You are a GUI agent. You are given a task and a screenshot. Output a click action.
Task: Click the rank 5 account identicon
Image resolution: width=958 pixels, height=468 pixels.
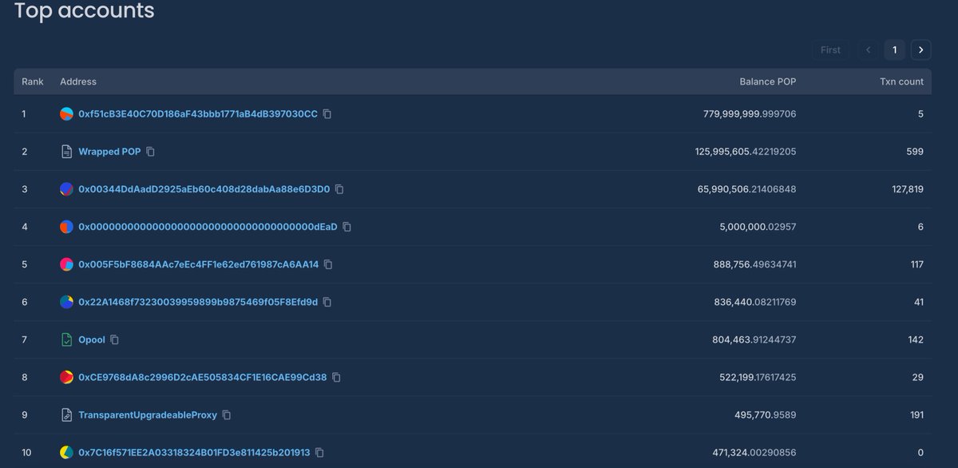[x=67, y=264]
